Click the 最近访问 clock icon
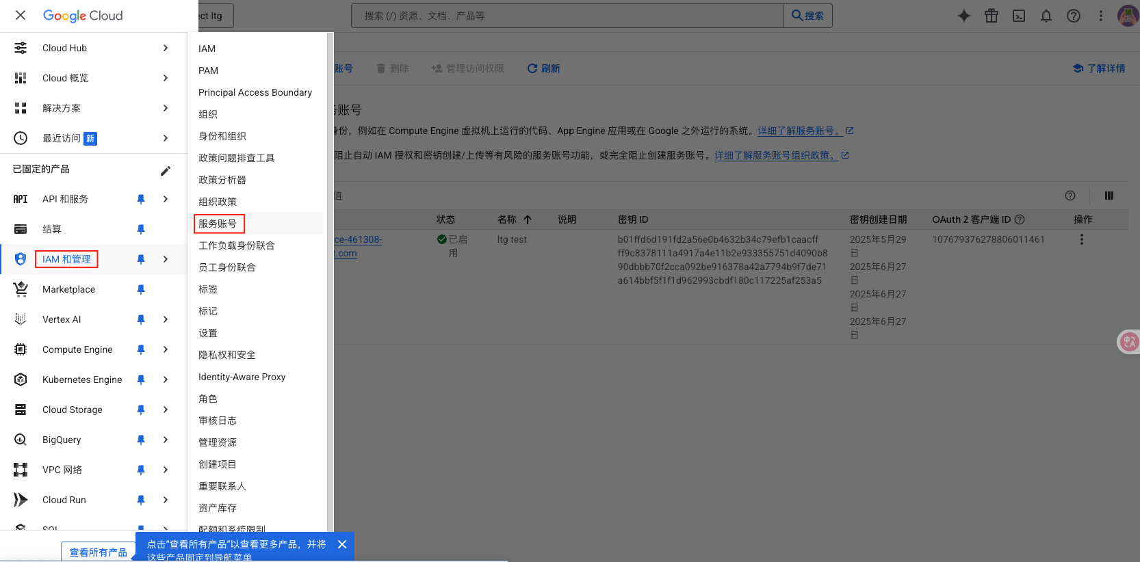The width and height of the screenshot is (1140, 562). click(21, 138)
